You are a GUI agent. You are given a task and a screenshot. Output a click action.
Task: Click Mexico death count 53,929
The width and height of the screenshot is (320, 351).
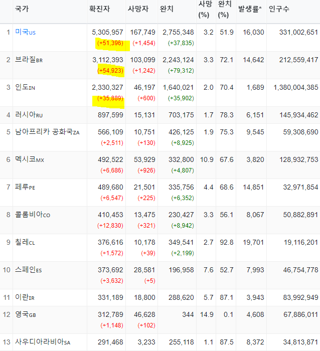(x=144, y=159)
